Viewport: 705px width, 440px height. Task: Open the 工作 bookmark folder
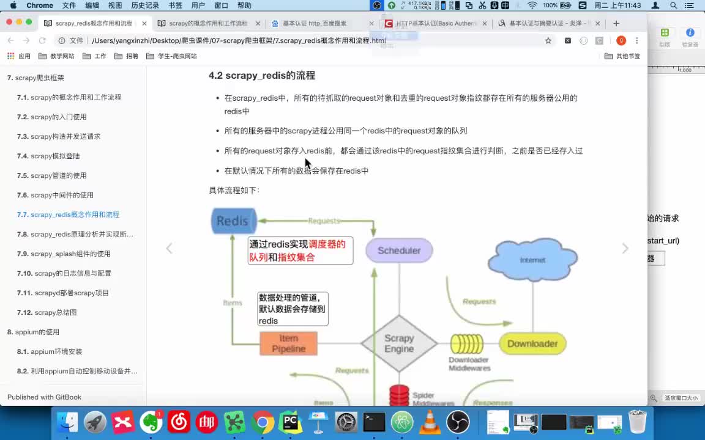click(94, 56)
